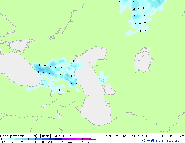Click the '15' legend value label
Screen dimensions: 185x143
pyautogui.click(x=43, y=142)
